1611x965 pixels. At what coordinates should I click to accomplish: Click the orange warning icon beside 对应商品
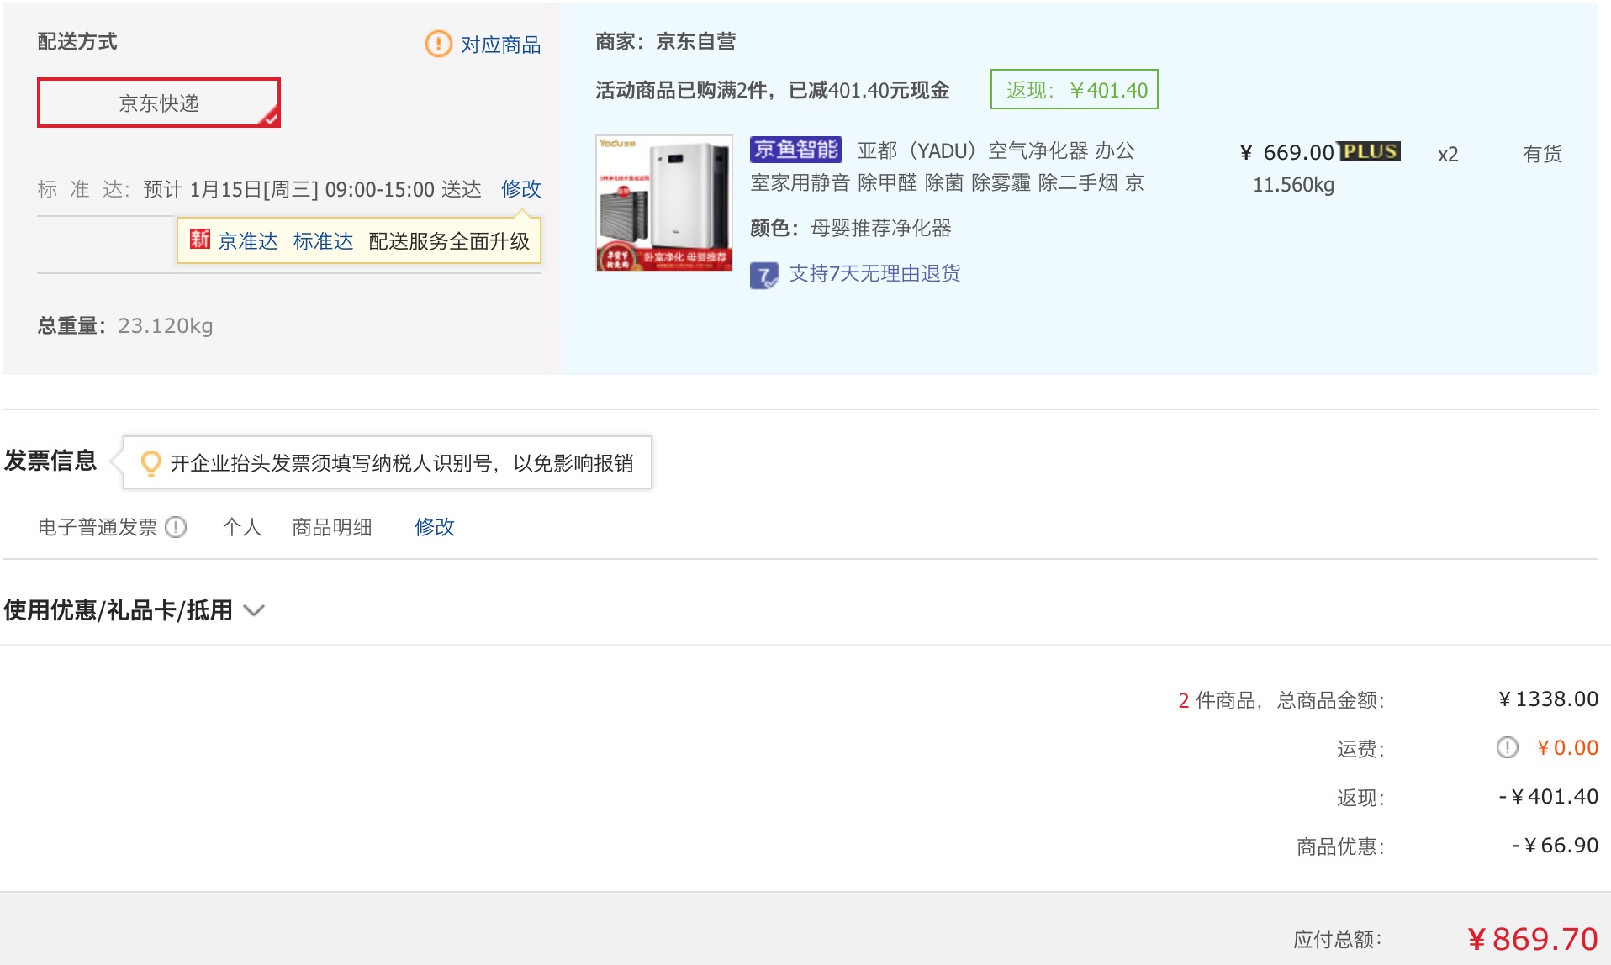click(x=438, y=44)
